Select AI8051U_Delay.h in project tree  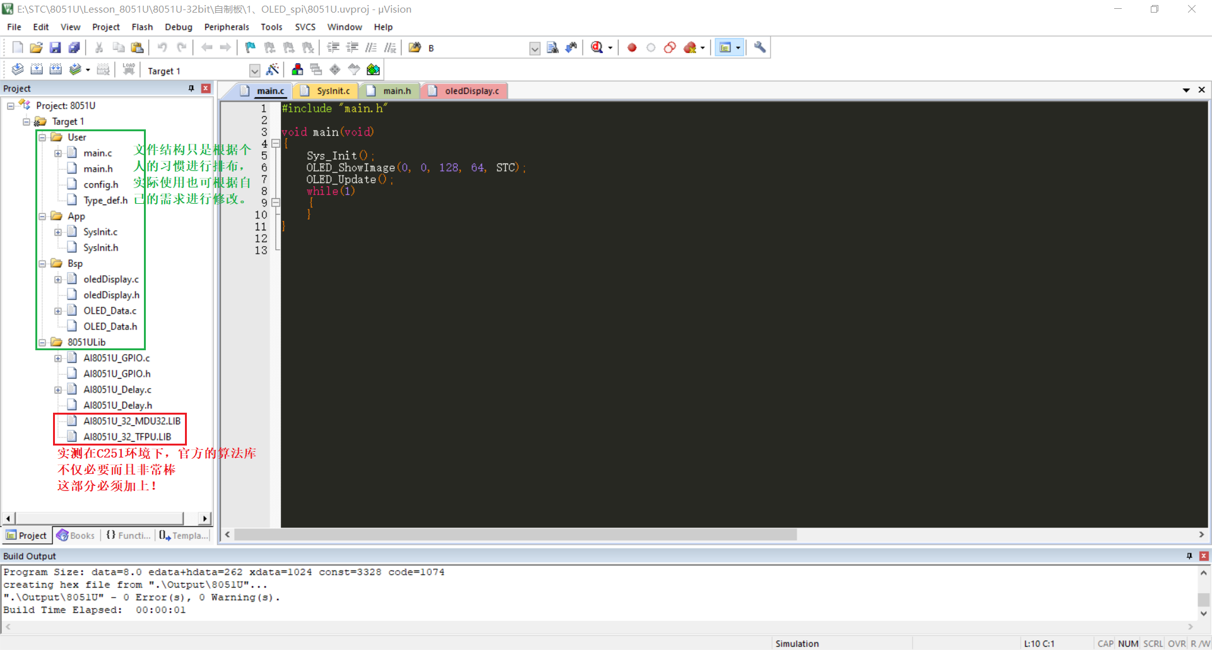pos(117,405)
